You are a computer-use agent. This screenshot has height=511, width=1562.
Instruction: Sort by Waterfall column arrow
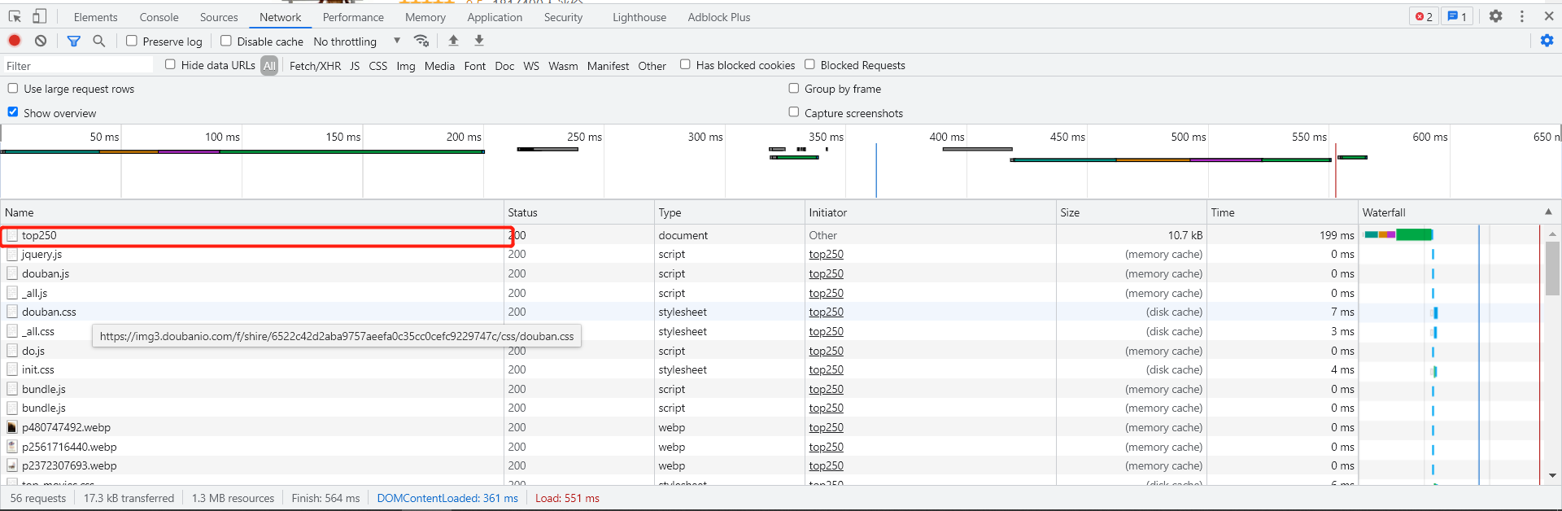1548,212
